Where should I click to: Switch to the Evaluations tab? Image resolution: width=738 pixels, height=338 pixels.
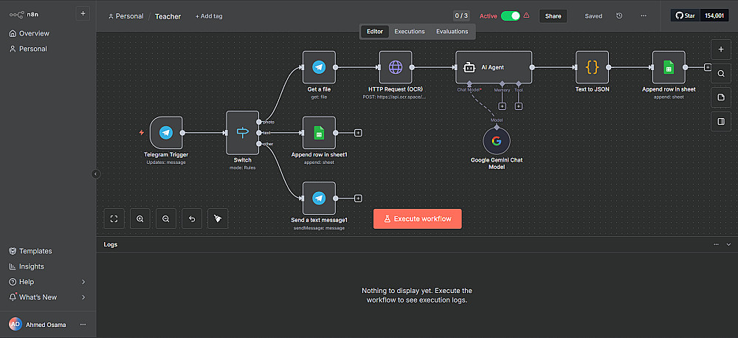(452, 32)
